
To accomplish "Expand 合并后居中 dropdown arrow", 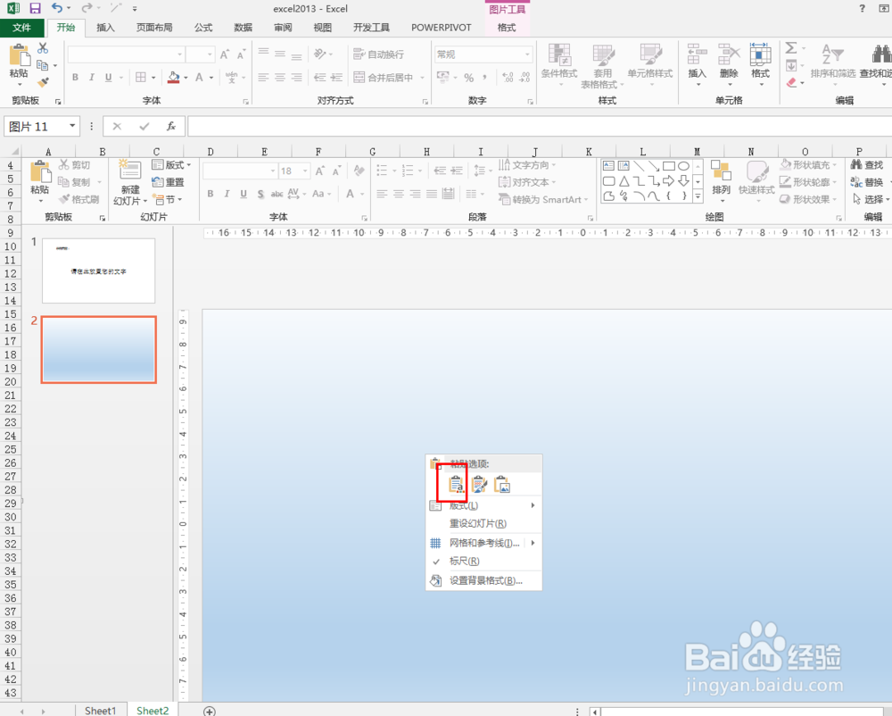I will (x=422, y=78).
